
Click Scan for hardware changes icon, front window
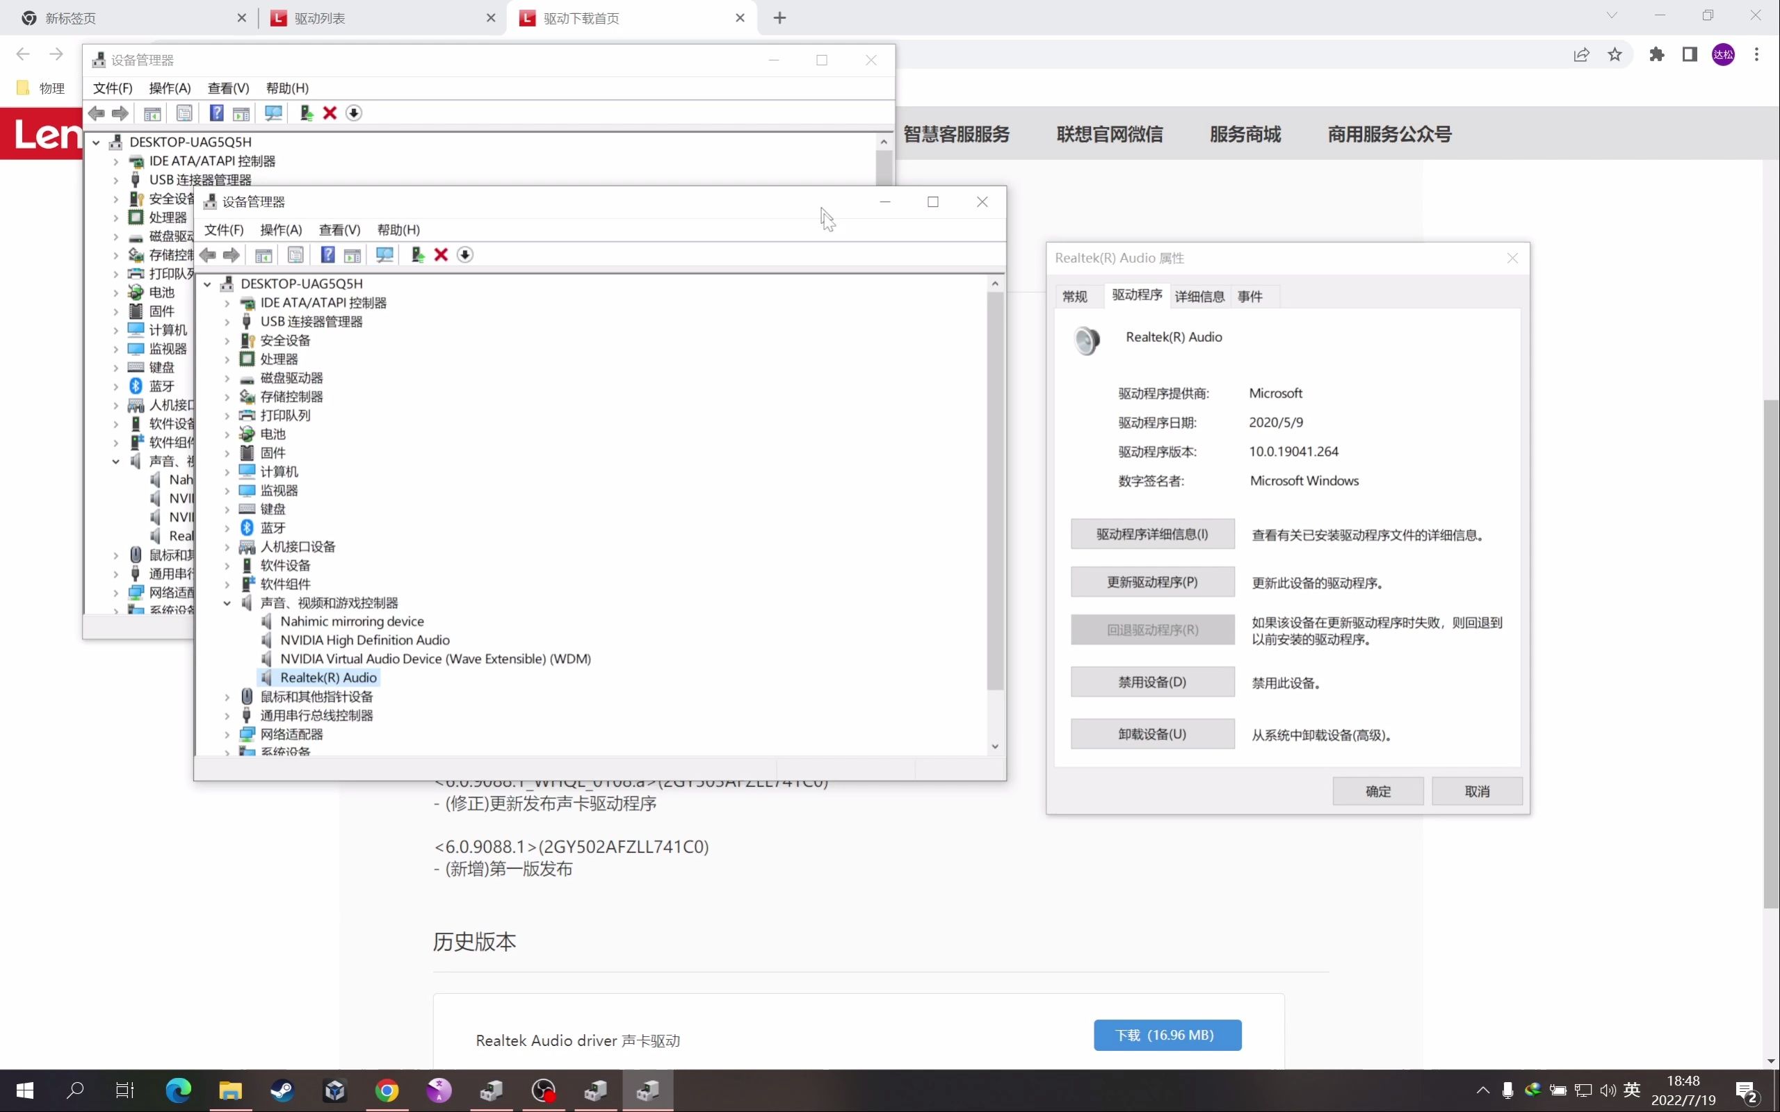pyautogui.click(x=385, y=255)
